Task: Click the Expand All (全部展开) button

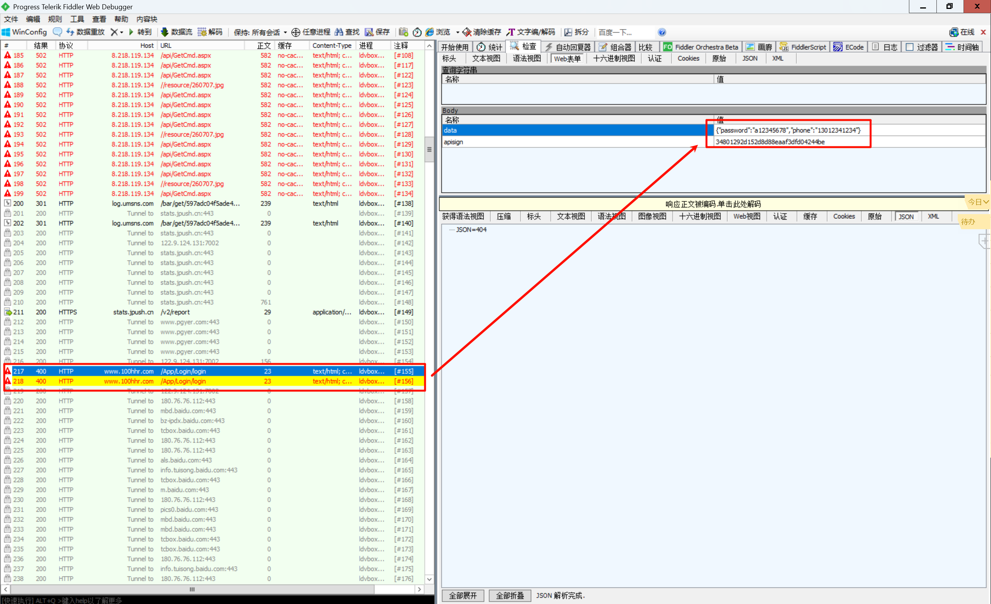Action: pyautogui.click(x=463, y=595)
